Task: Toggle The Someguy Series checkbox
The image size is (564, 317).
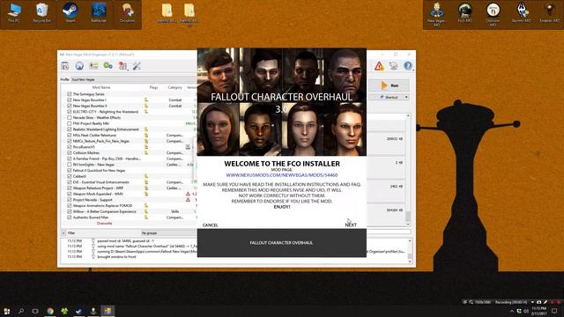Action: click(x=69, y=94)
